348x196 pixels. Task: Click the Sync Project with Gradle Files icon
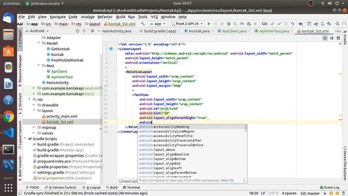click(316, 24)
